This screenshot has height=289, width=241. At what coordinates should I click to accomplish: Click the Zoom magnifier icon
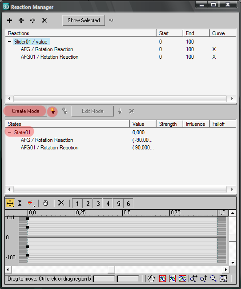pyautogui.click(x=213, y=278)
